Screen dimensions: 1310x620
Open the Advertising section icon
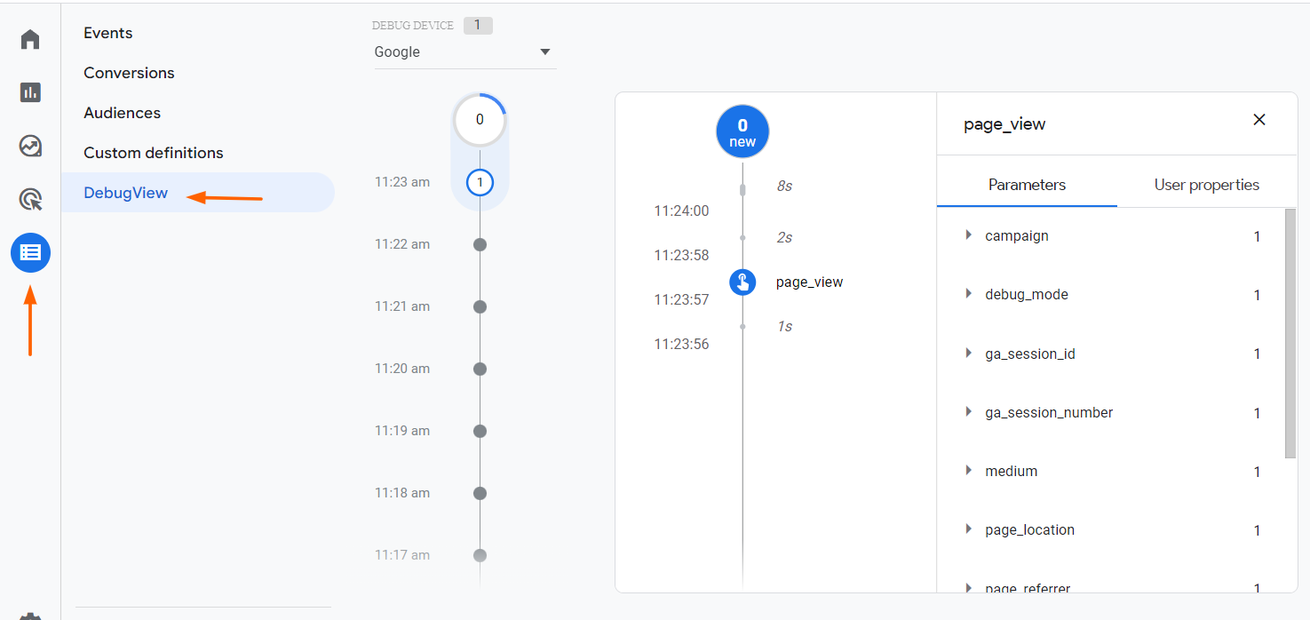29,199
